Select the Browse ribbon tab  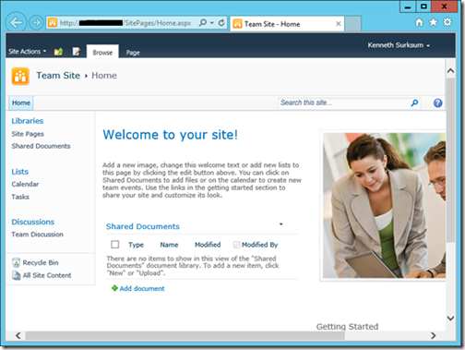coord(102,53)
